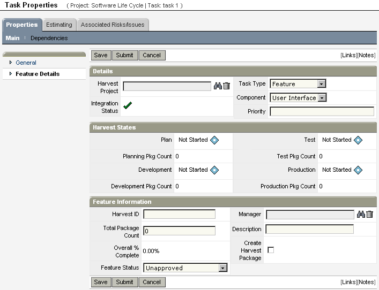Click the green Integration Status checkmark

(128, 105)
